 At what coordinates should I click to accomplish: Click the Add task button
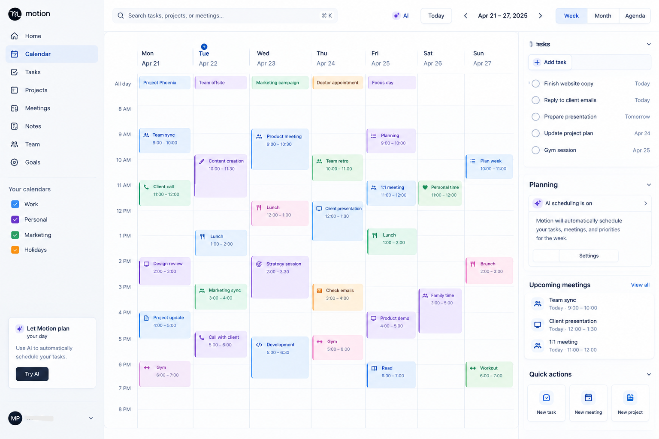tap(550, 62)
